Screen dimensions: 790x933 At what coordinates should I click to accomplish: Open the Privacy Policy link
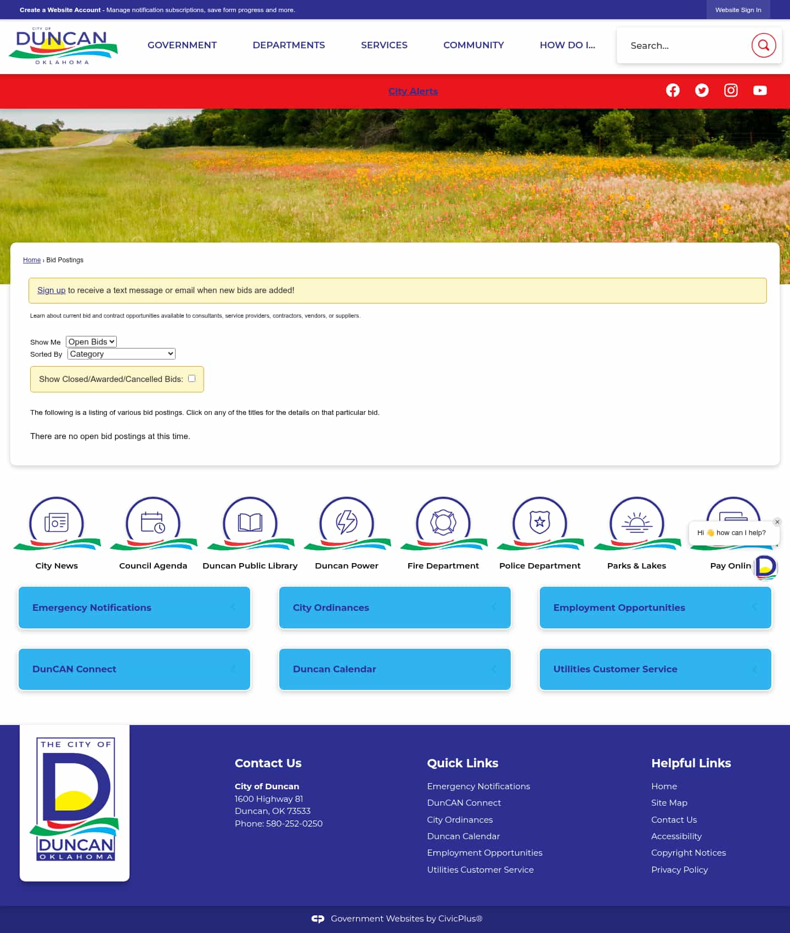click(x=679, y=870)
